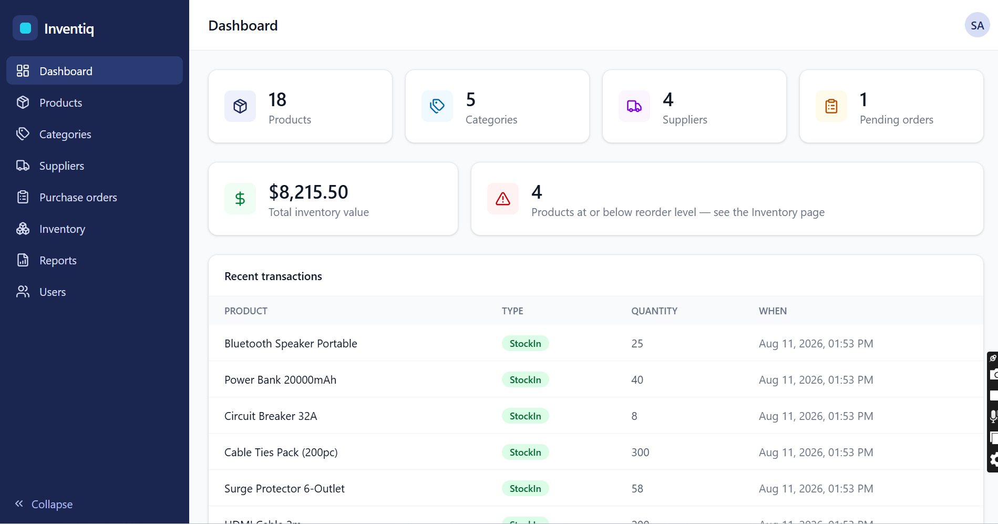Screen dimensions: 998x524
Task: Select Power Bank 20000mAh product name
Action: click(x=280, y=380)
